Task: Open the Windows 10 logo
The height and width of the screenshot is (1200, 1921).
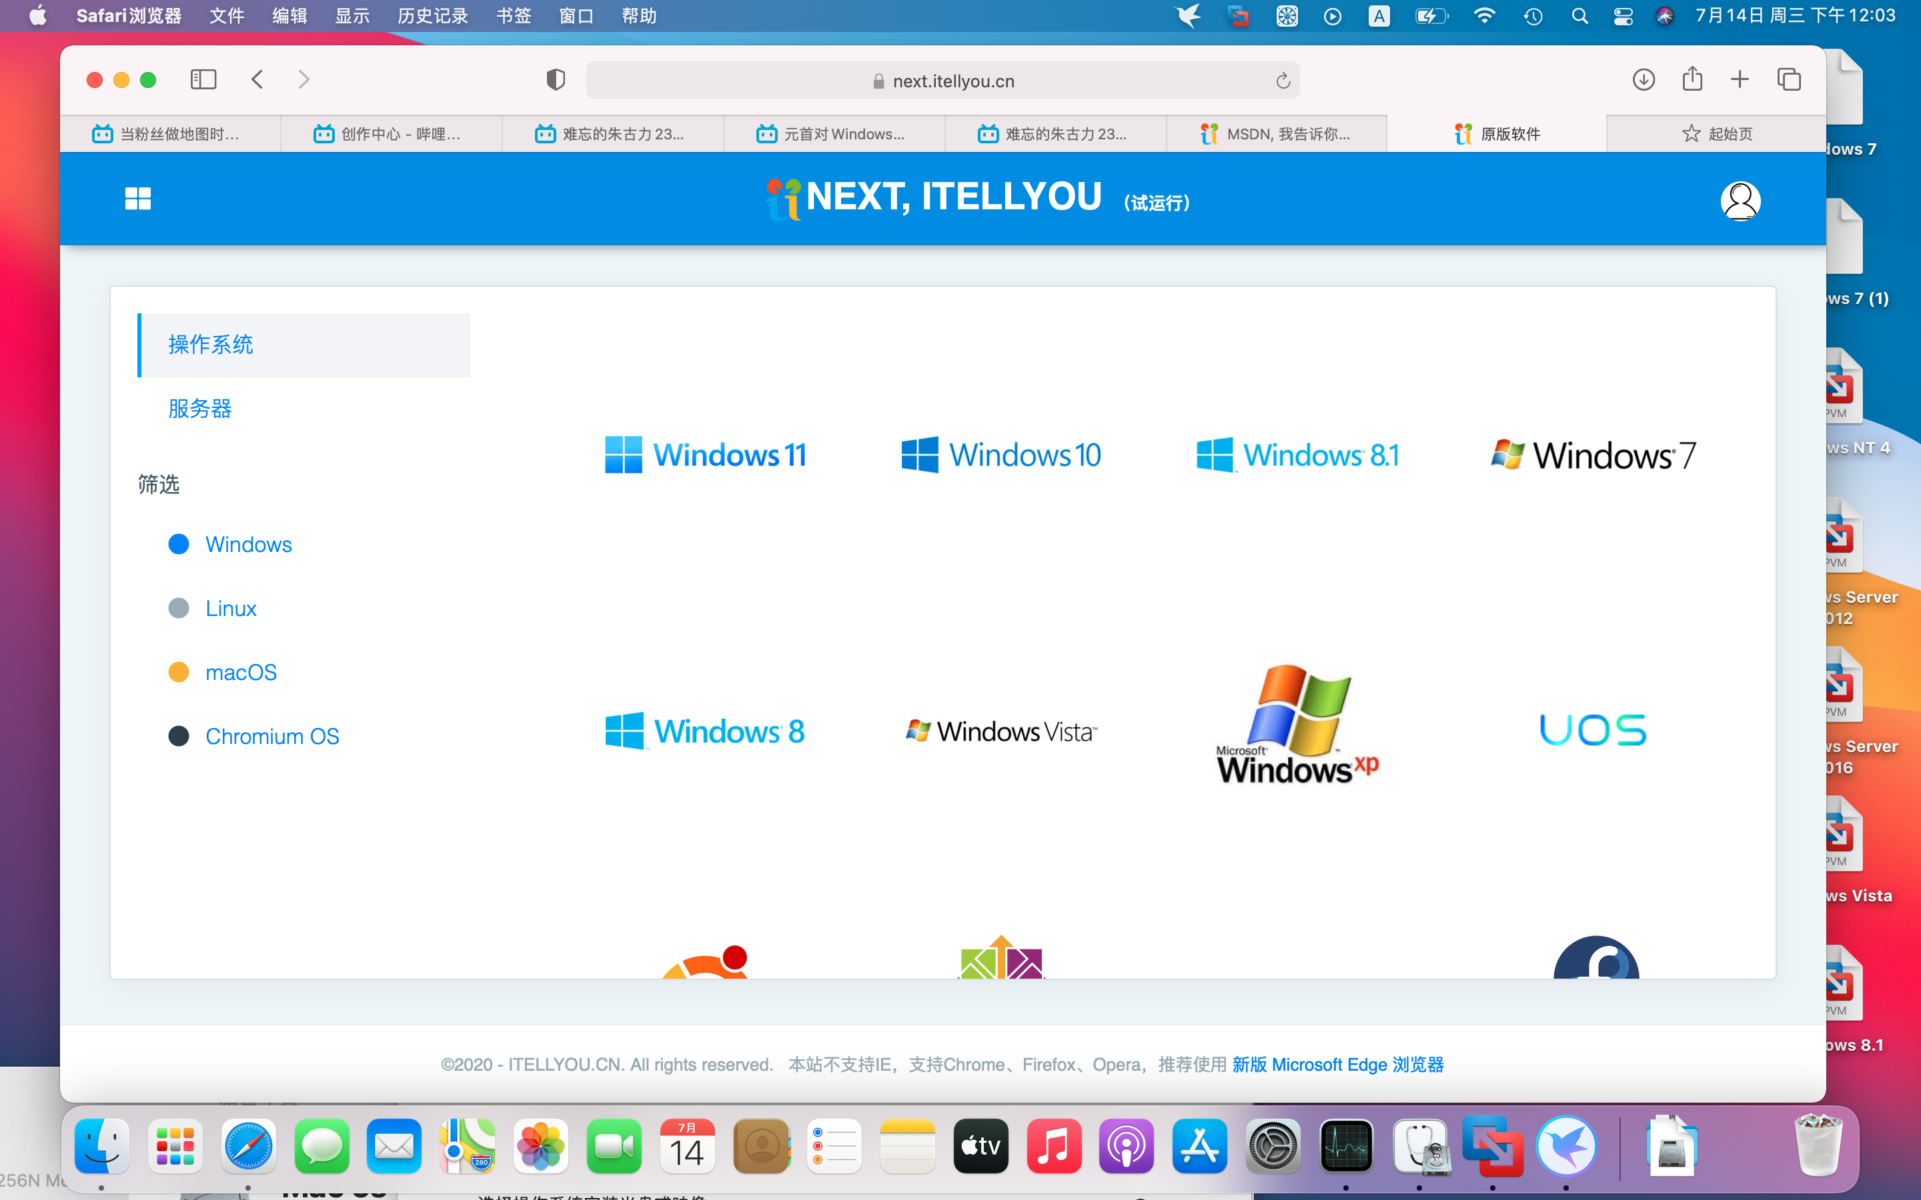Action: (1002, 455)
